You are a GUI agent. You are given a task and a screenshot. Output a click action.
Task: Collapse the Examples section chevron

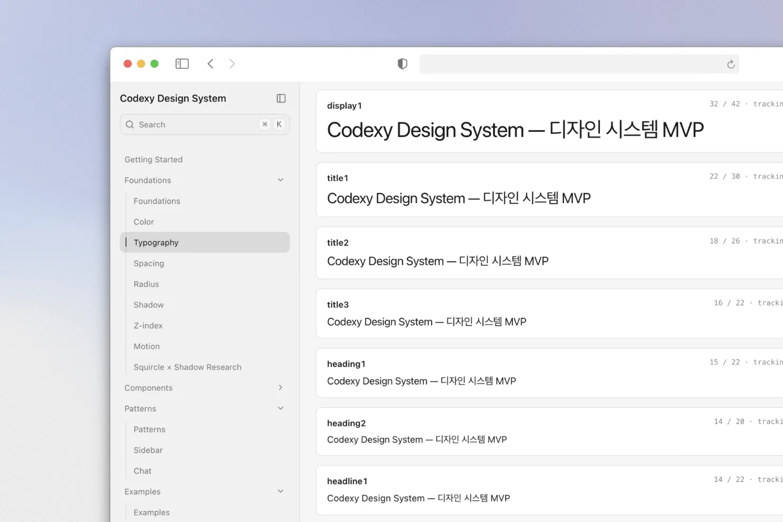point(280,491)
